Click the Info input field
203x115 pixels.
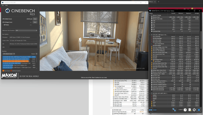tap(23, 47)
